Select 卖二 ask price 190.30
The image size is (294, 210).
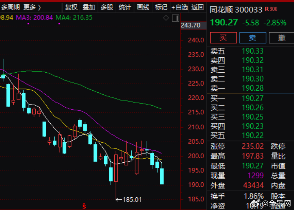click(x=252, y=79)
